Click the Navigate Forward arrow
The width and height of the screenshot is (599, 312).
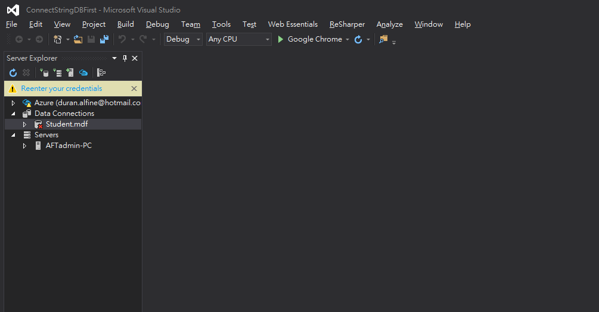pos(39,39)
